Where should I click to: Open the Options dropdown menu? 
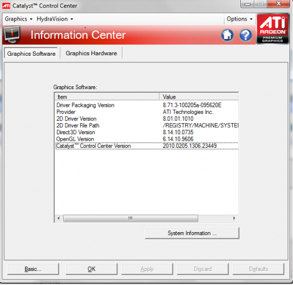[x=240, y=19]
